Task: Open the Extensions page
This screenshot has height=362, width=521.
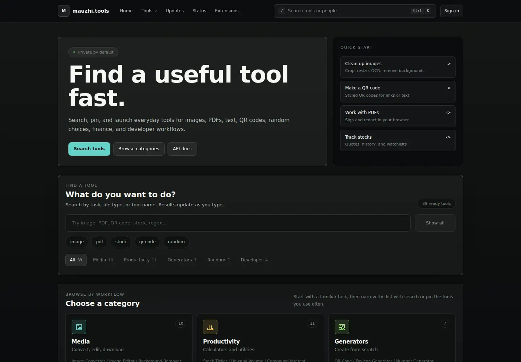Action: pyautogui.click(x=227, y=11)
